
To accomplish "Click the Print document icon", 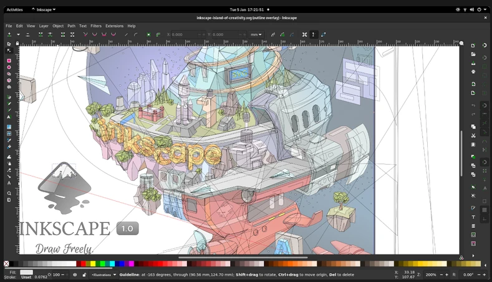I will (x=473, y=72).
